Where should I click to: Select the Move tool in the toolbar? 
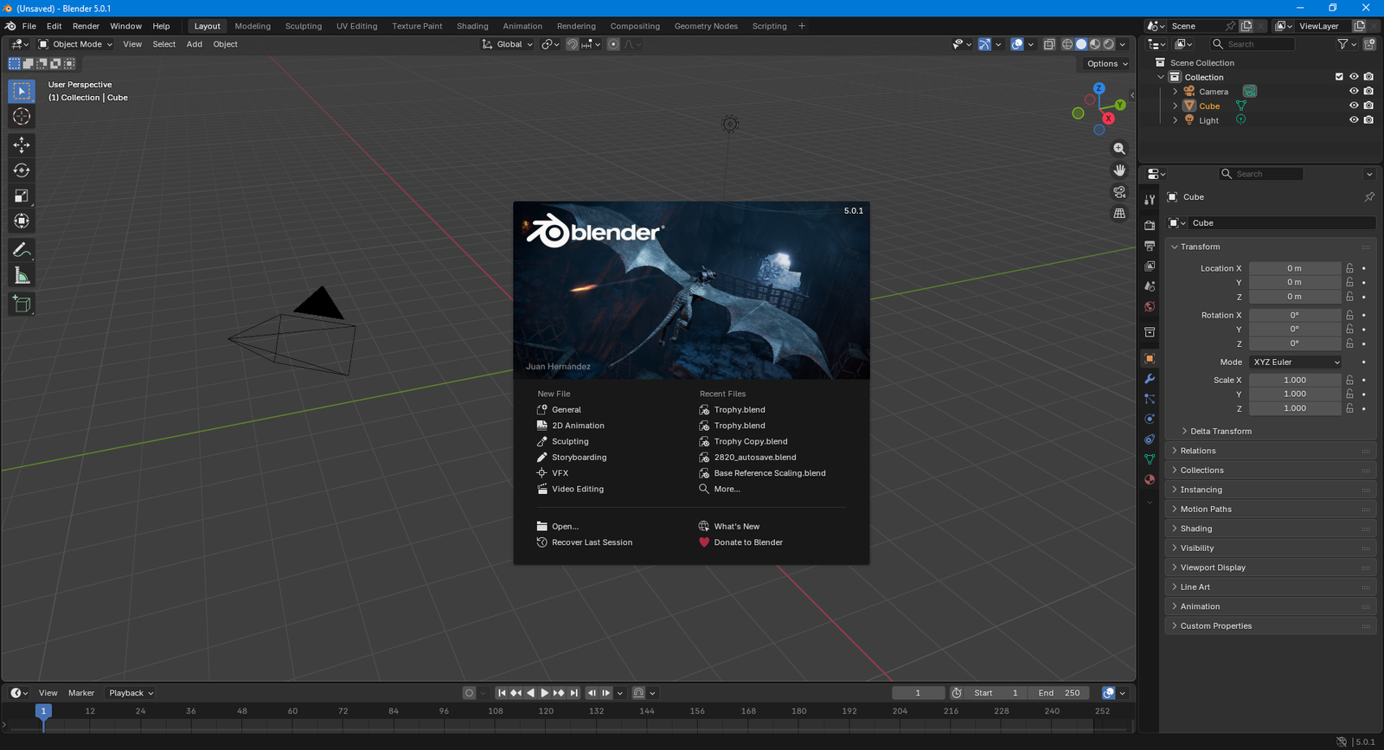[x=22, y=144]
